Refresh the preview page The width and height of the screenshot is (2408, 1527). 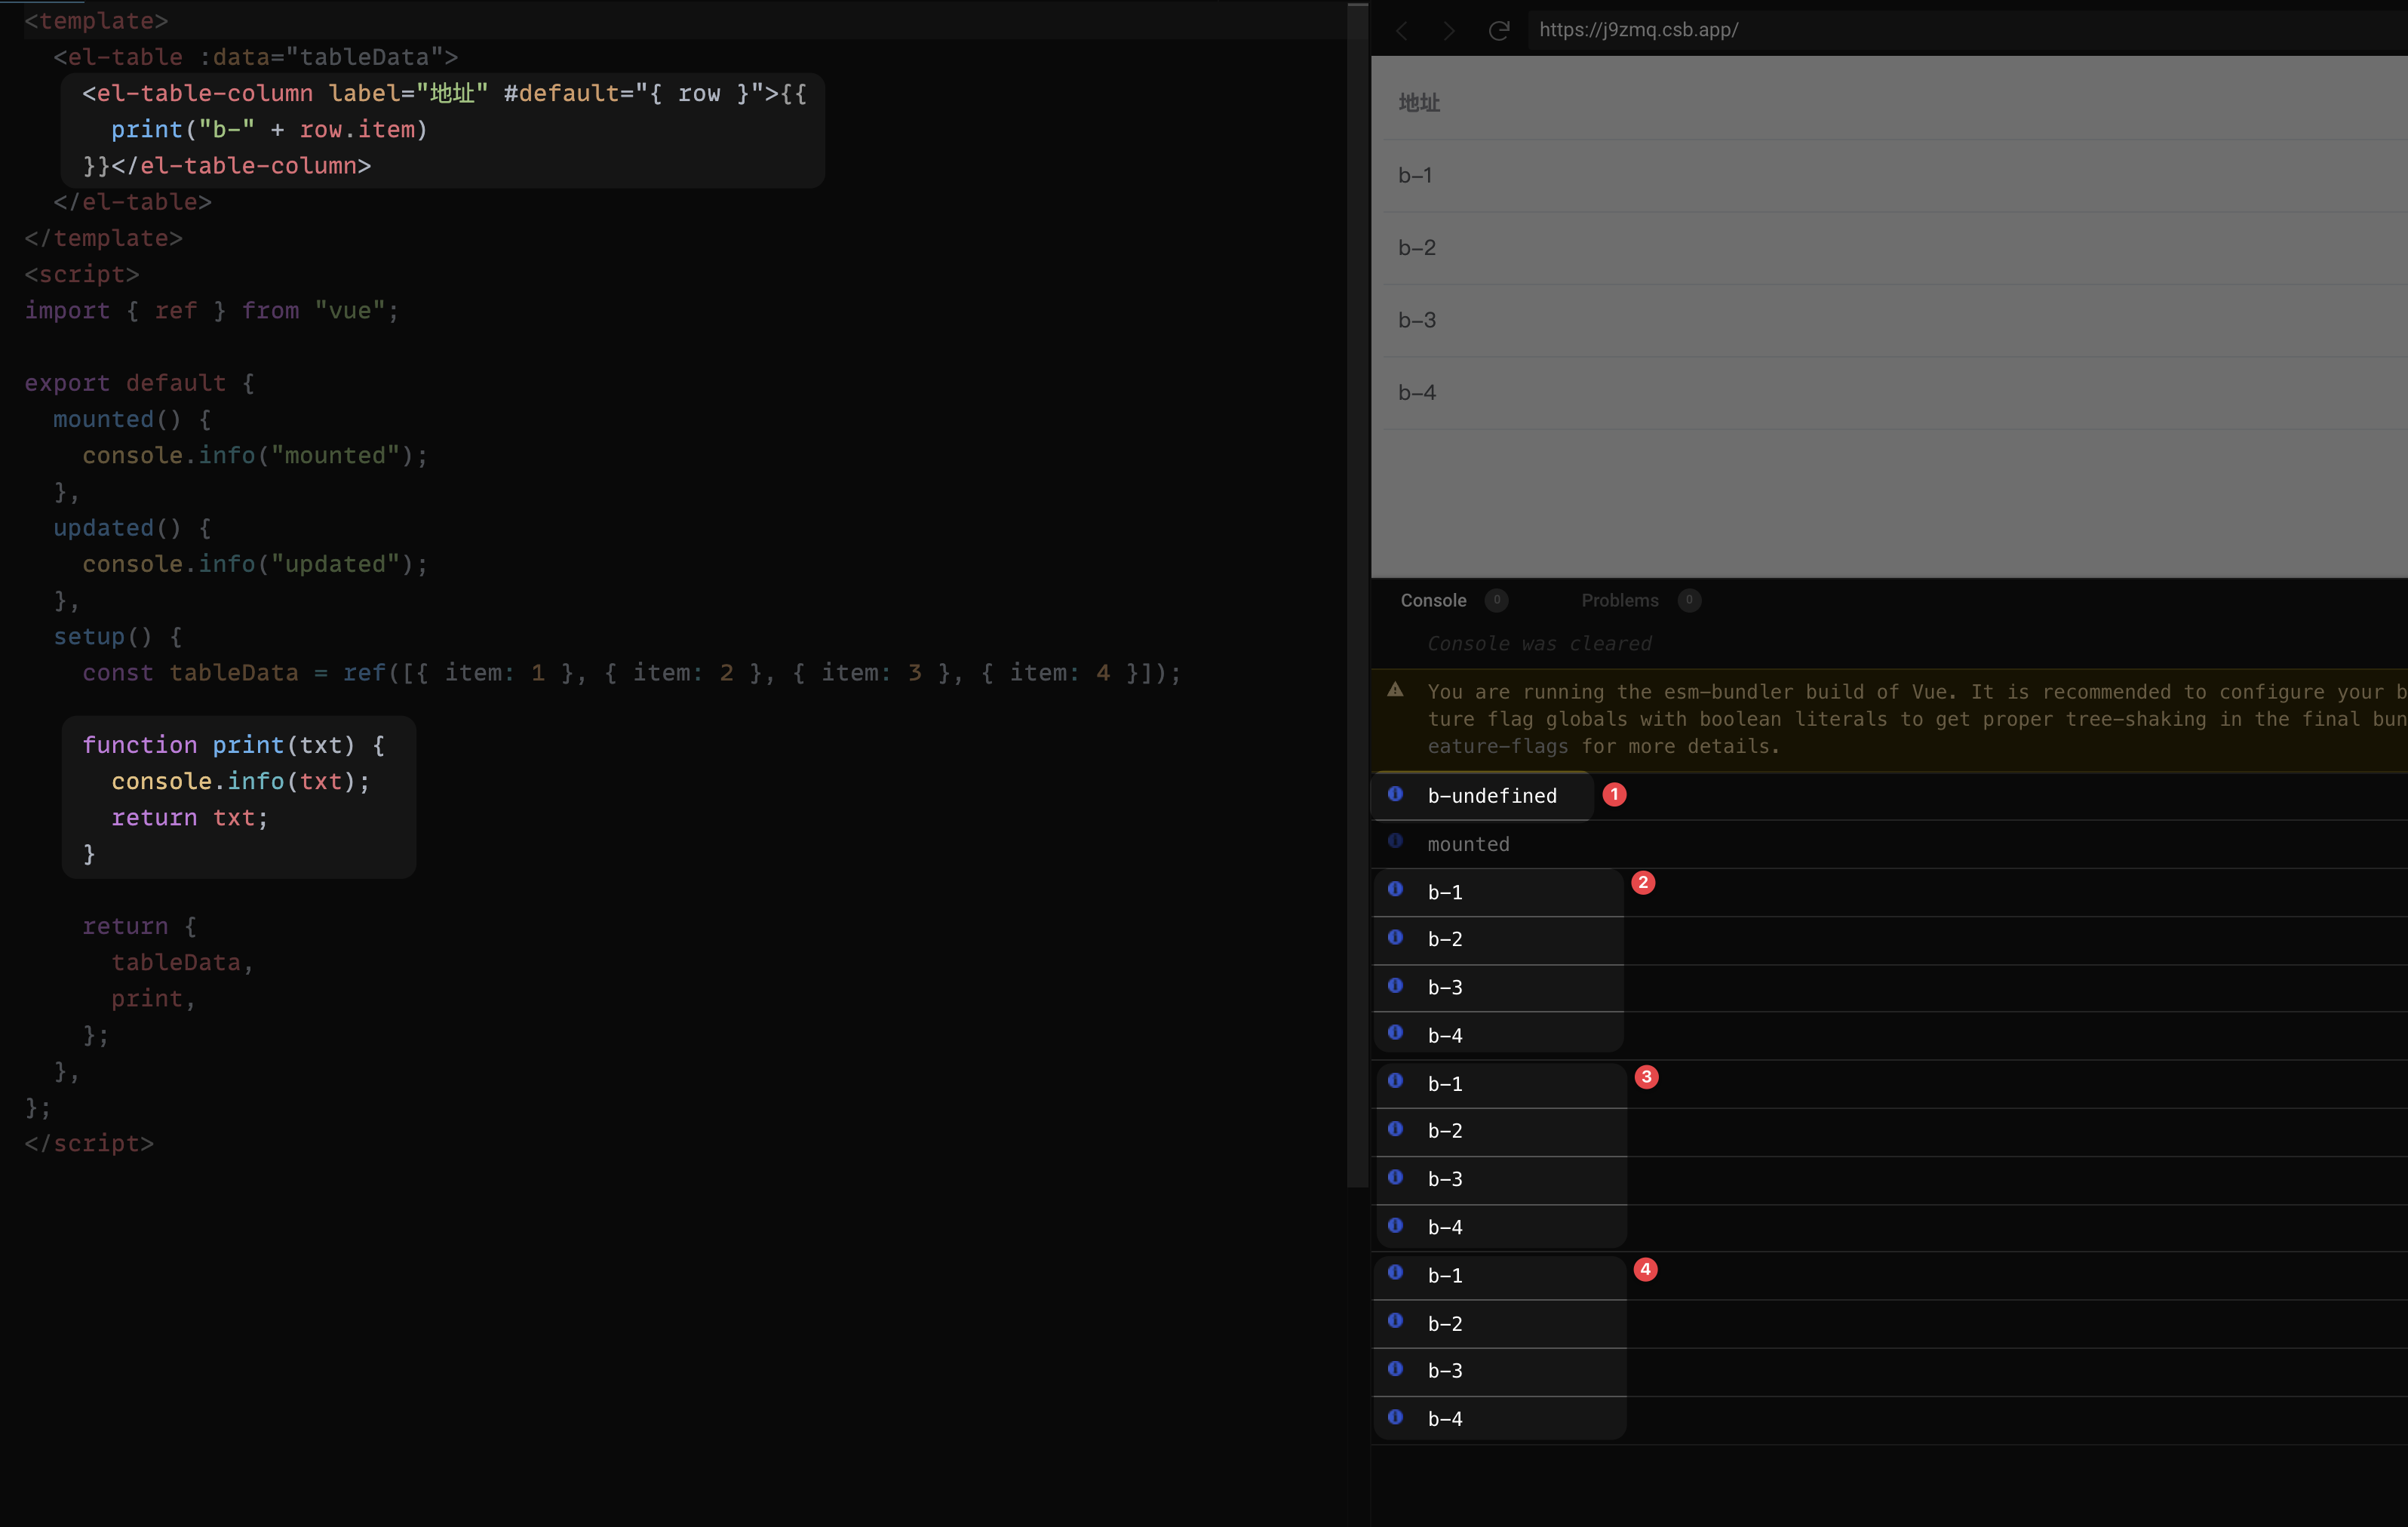click(1498, 31)
